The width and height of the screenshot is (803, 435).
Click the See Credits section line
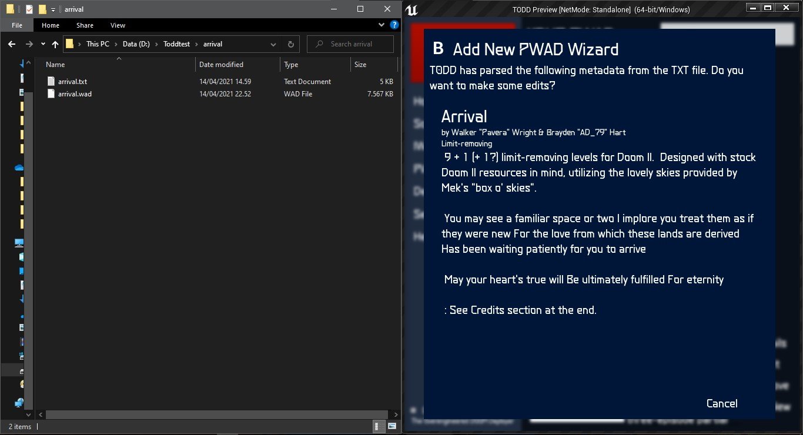point(520,310)
